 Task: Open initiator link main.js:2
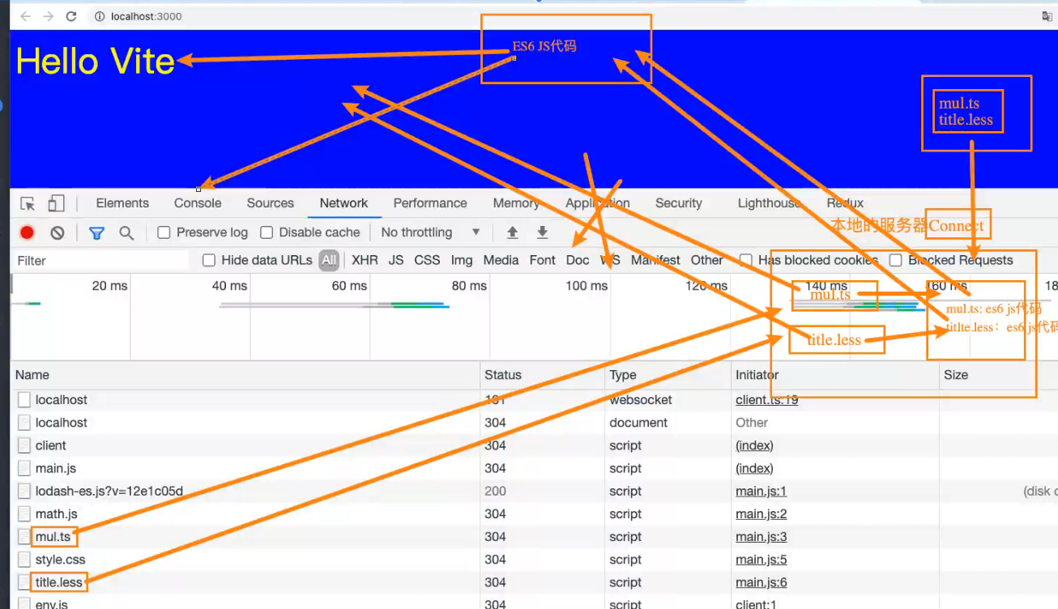(x=761, y=513)
